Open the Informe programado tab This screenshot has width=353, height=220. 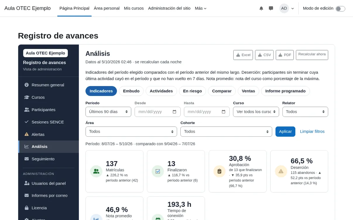(x=285, y=91)
